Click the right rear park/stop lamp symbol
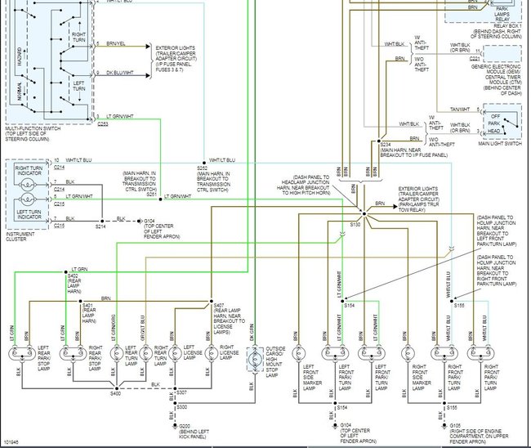Image resolution: width=531 pixels, height=448 pixels. pyautogui.click(x=74, y=354)
